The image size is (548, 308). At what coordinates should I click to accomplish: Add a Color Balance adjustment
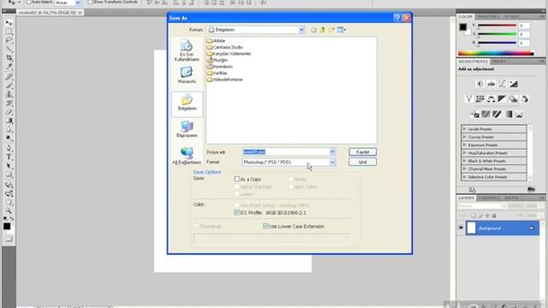coord(491,99)
